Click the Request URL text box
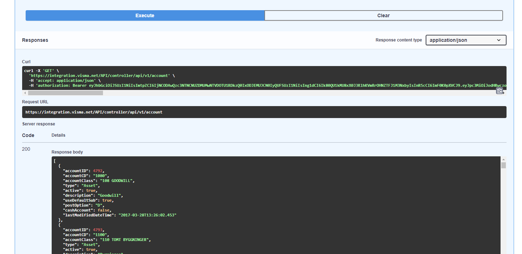 point(264,112)
